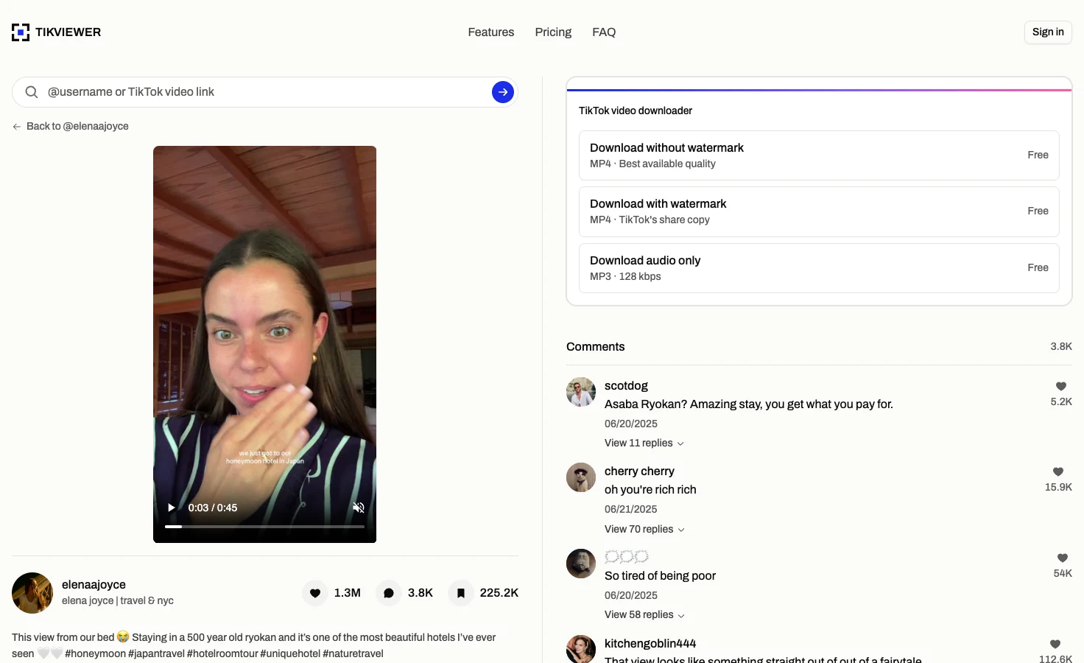The image size is (1084, 663).
Task: Click the elenaajoyce username text
Action: (94, 584)
